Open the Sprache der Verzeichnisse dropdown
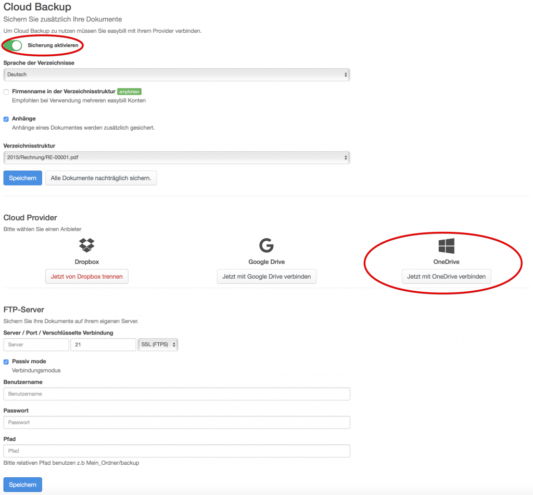The height and width of the screenshot is (495, 533). click(177, 75)
